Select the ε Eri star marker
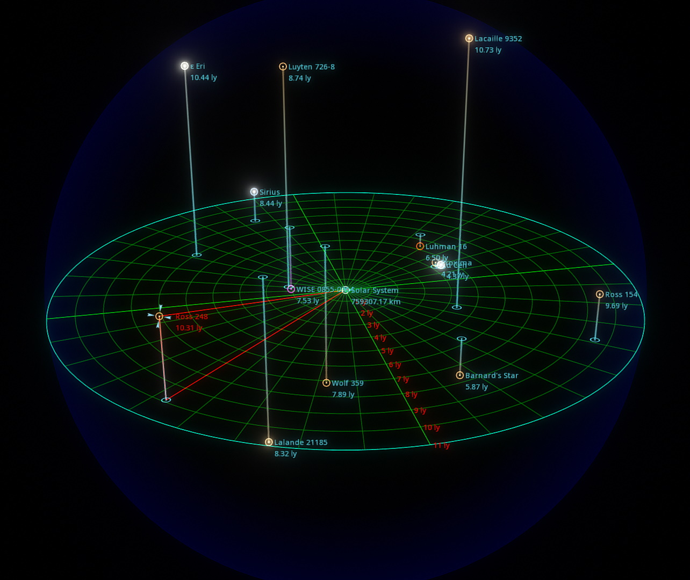The width and height of the screenshot is (690, 580). point(185,66)
